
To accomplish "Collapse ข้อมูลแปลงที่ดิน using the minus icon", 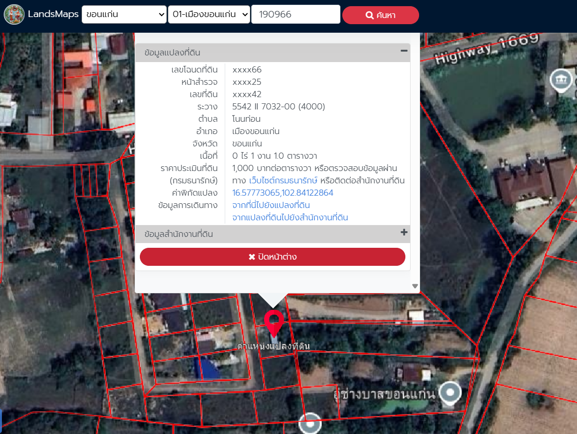I will click(404, 51).
